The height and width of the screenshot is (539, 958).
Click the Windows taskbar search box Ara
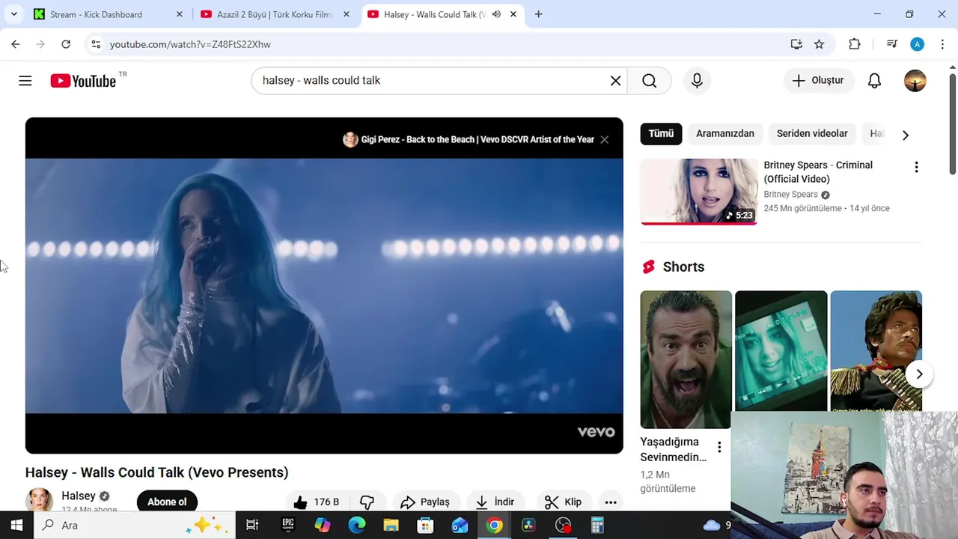click(x=135, y=525)
